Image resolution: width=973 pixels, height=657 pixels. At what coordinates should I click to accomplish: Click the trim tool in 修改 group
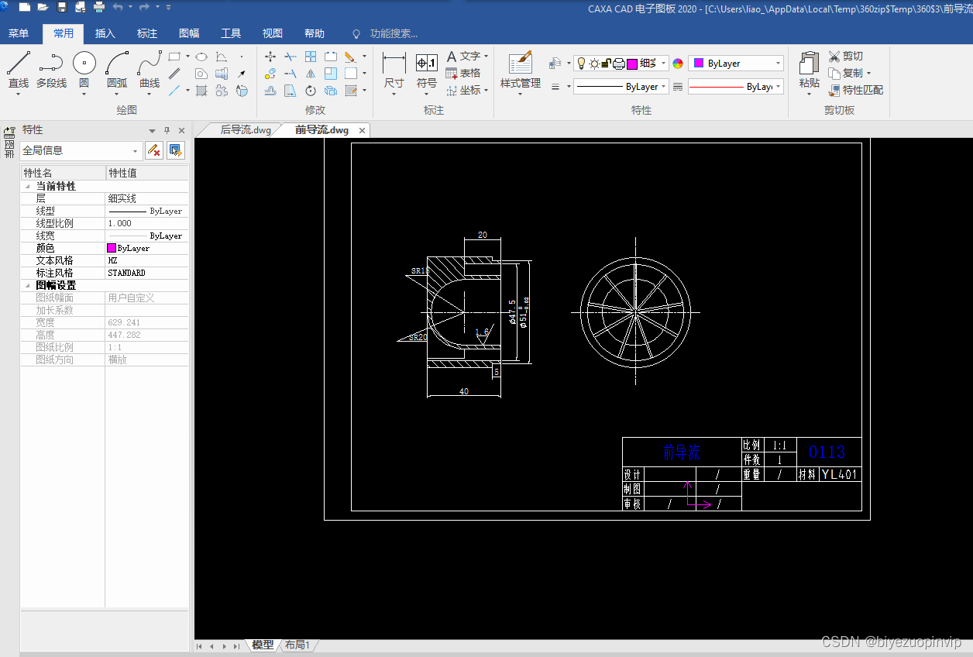click(291, 57)
